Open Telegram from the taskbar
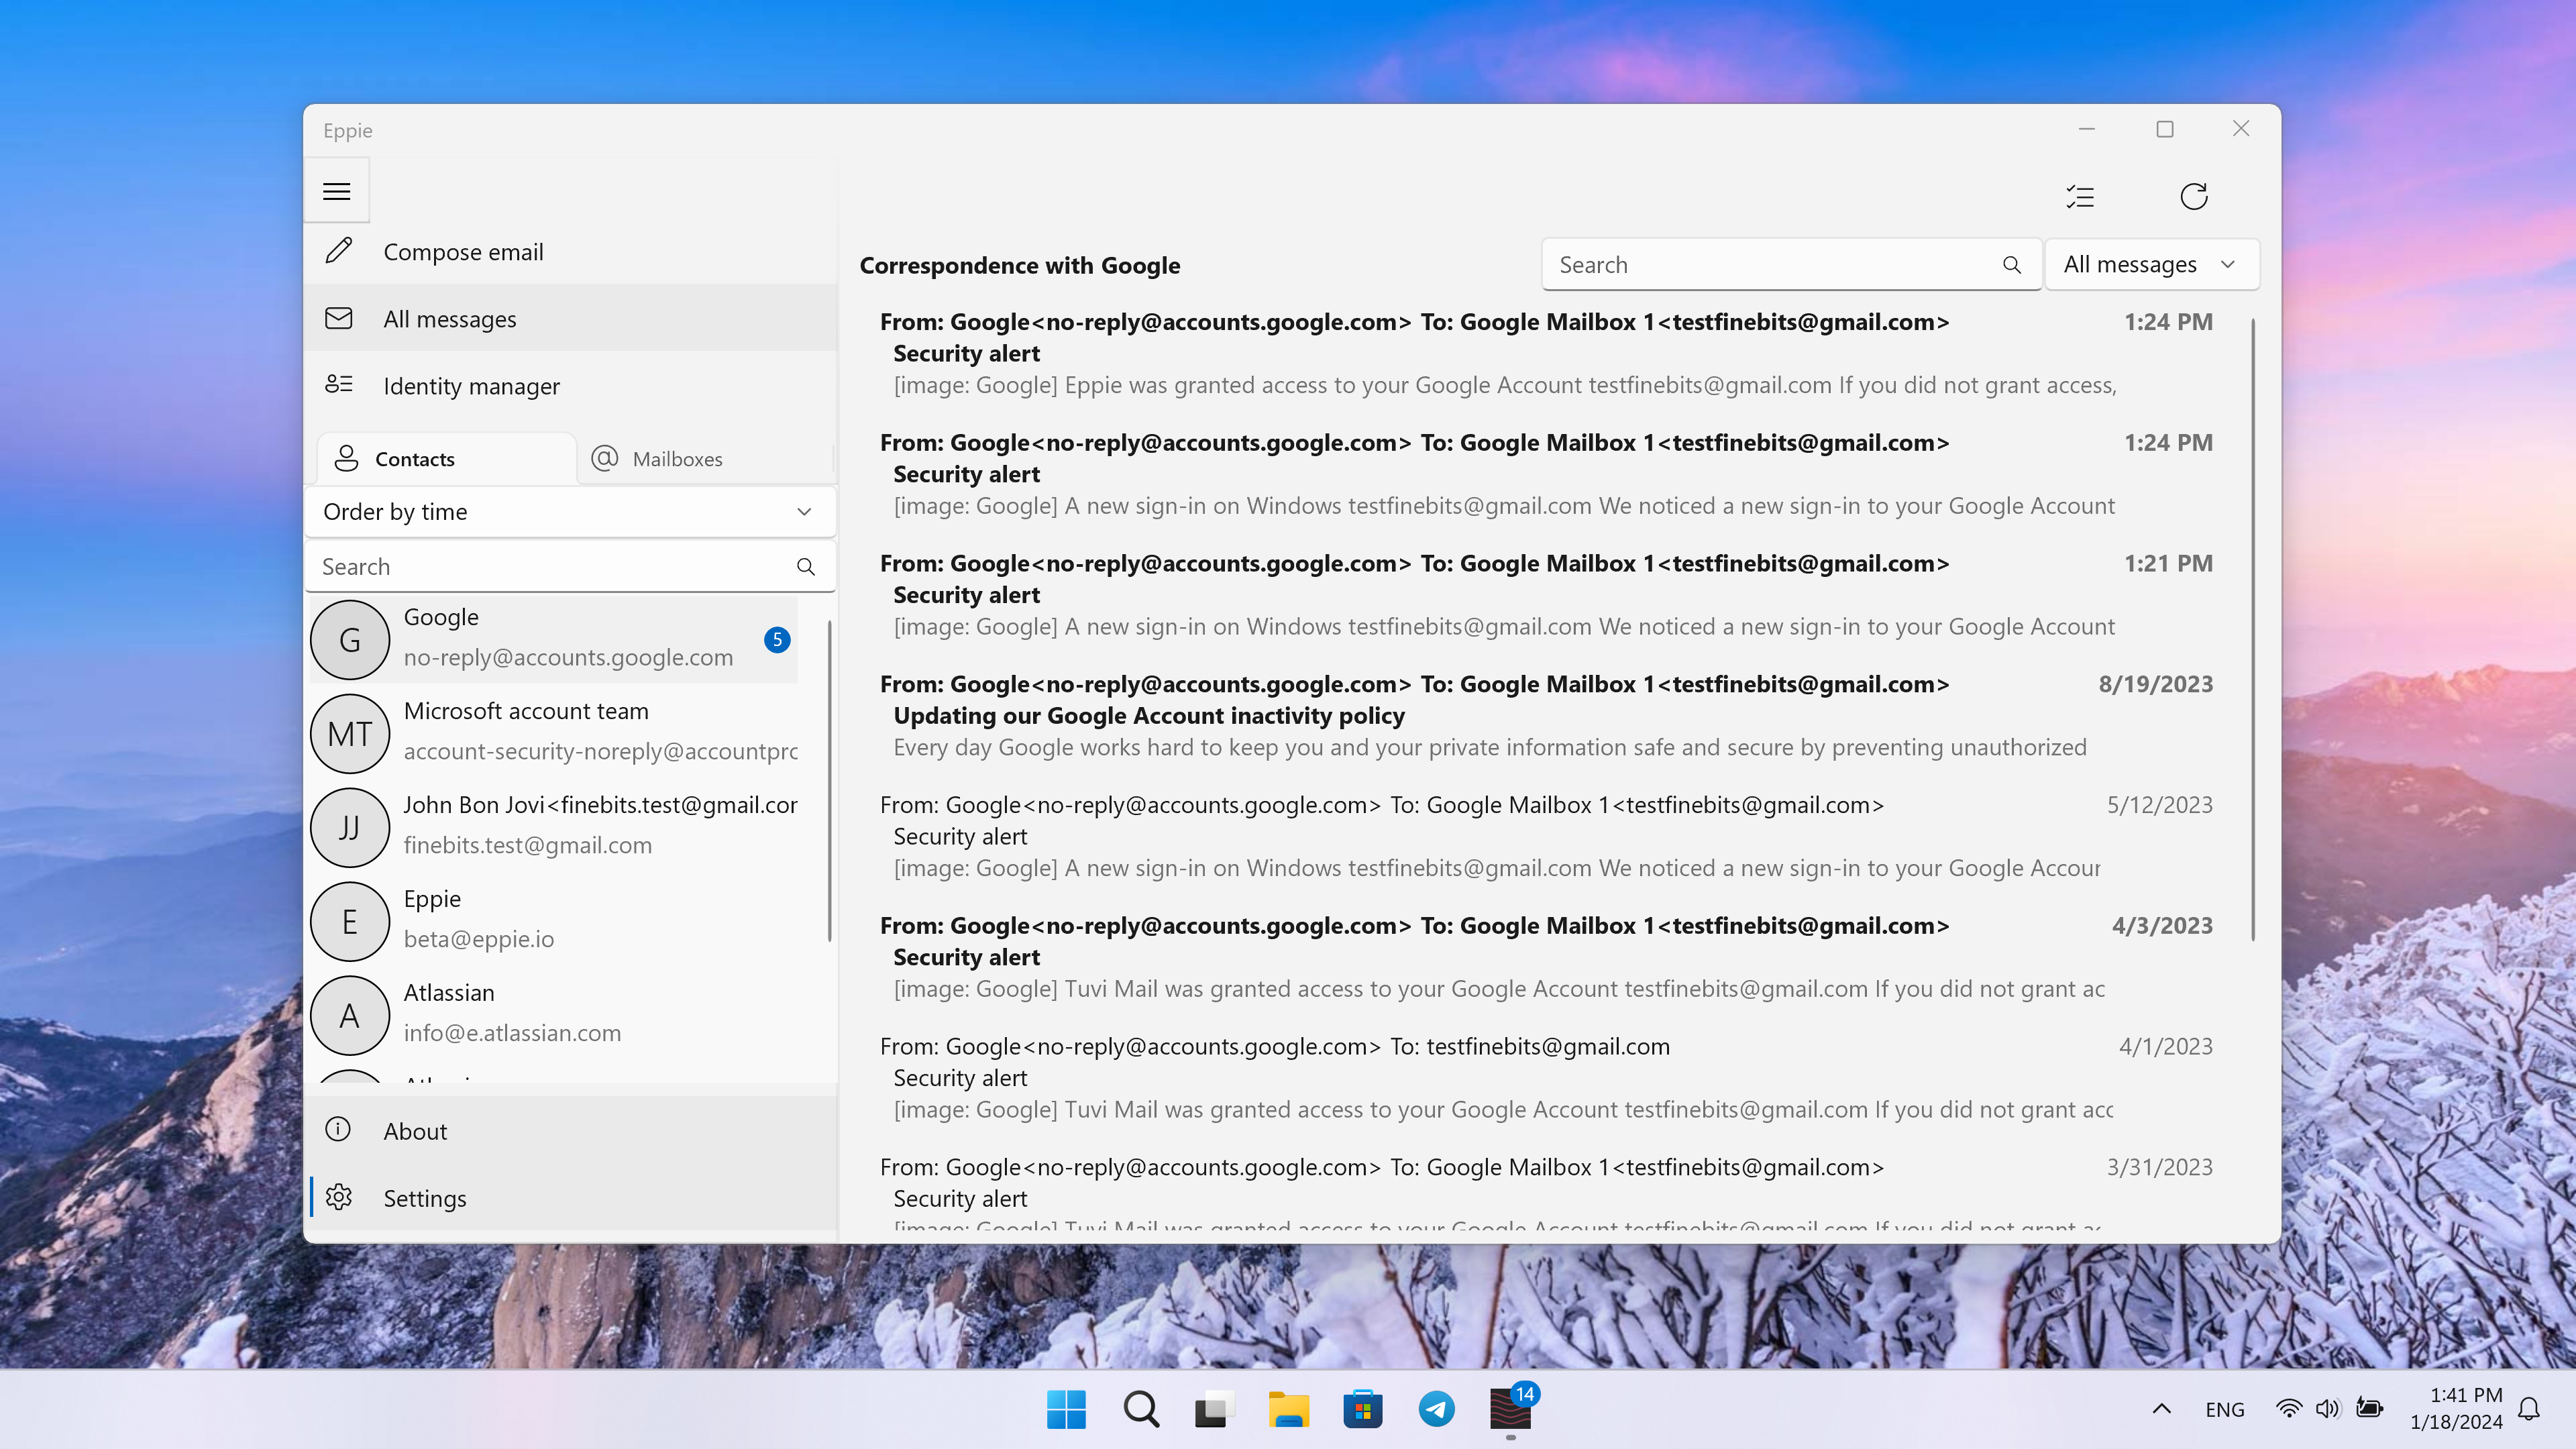Image resolution: width=2576 pixels, height=1449 pixels. (x=1436, y=1409)
